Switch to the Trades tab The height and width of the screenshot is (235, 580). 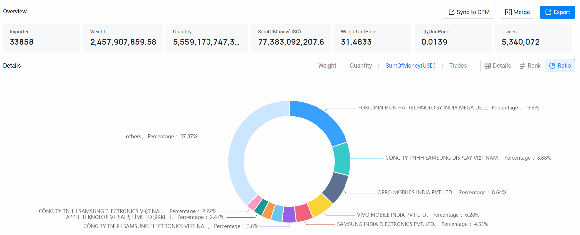pyautogui.click(x=458, y=66)
